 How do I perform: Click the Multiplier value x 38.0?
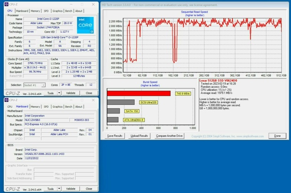pos(35,68)
